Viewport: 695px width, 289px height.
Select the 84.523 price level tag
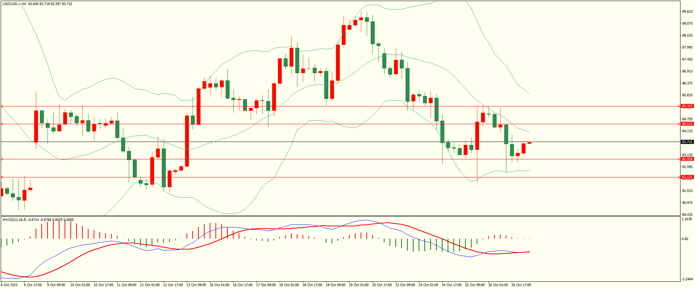687,124
